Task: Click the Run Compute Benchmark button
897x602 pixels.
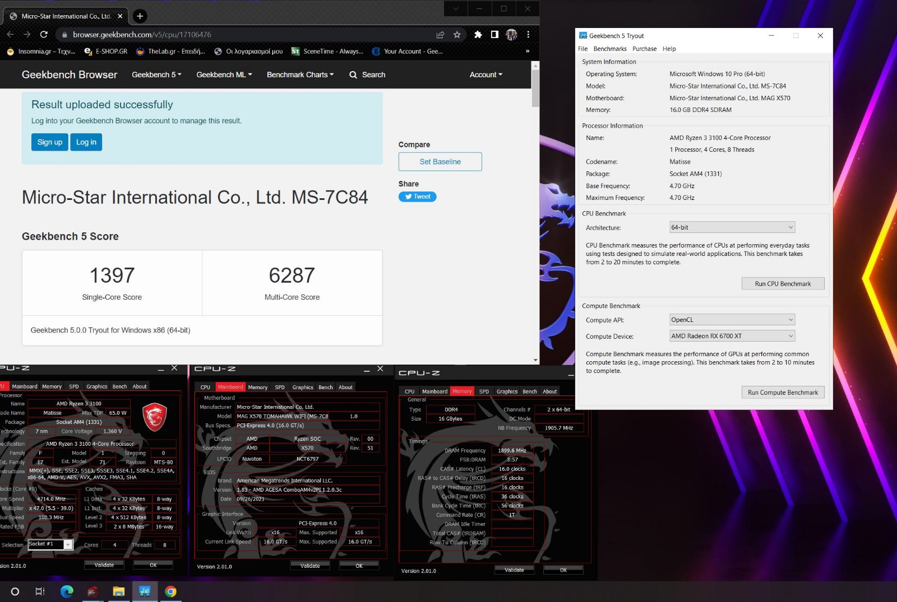Action: pos(783,393)
